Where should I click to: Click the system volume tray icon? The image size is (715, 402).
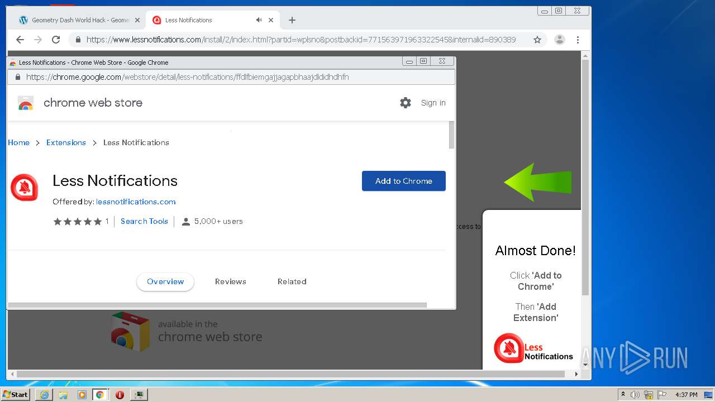(x=635, y=395)
